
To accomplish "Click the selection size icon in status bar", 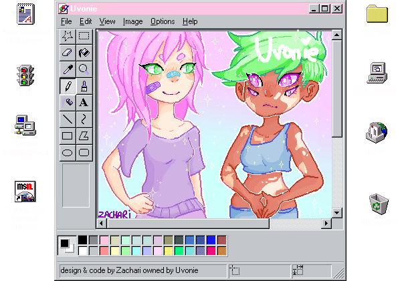I will [298, 270].
